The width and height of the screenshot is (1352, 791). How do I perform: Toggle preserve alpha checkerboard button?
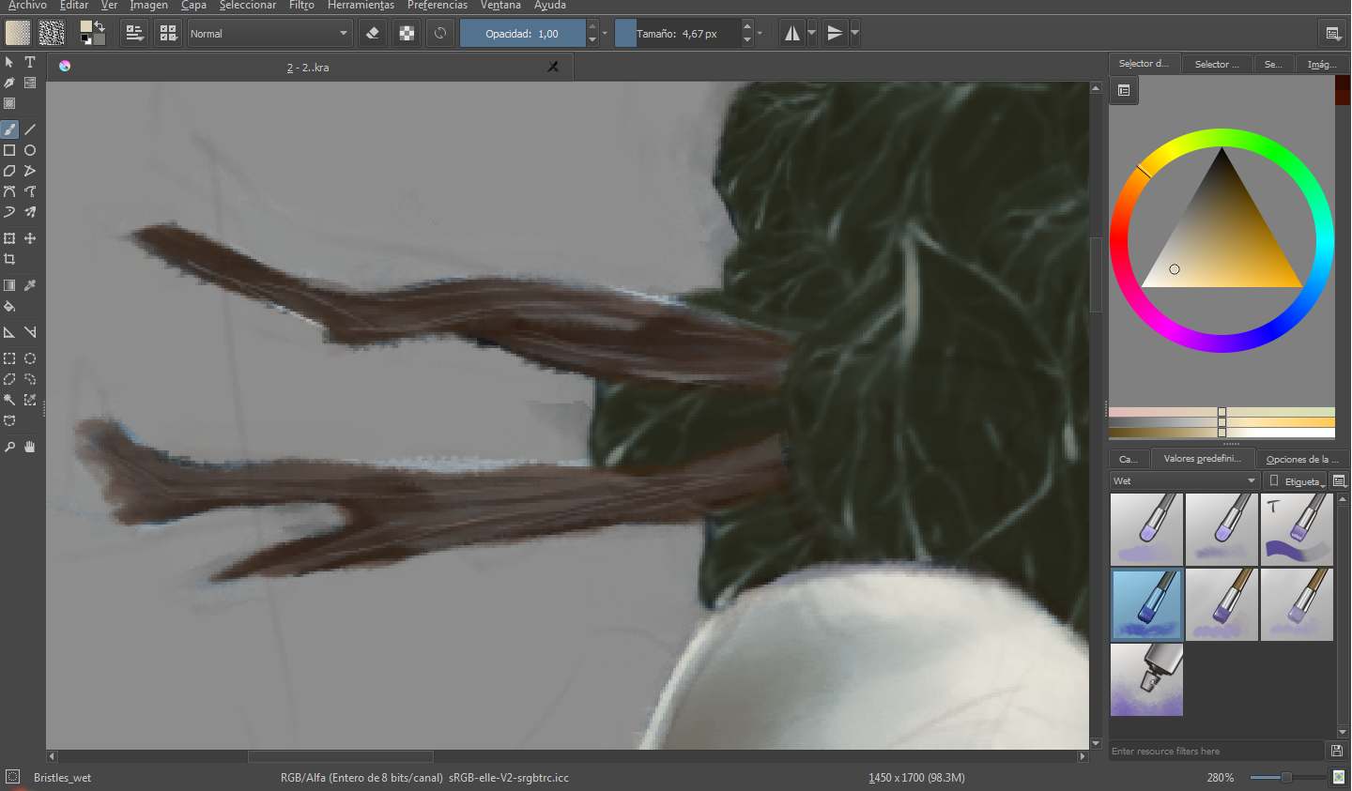(407, 33)
